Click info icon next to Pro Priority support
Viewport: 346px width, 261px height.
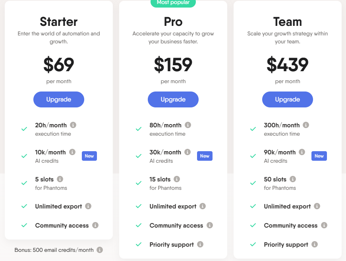point(200,244)
